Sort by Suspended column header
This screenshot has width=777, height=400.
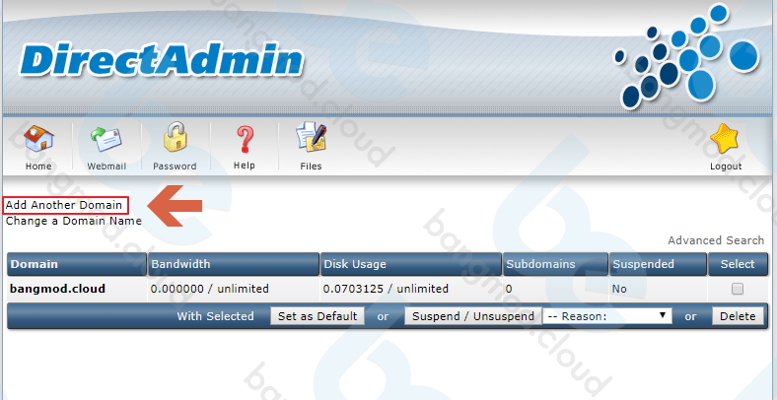(658, 264)
